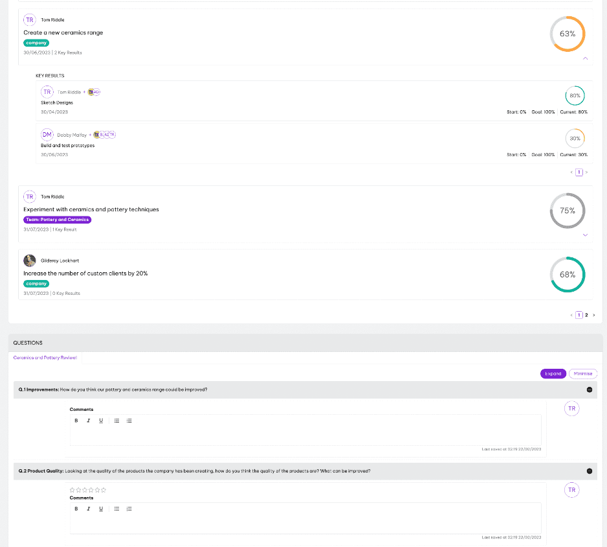Expand Experiment with ceramics objective key results
This screenshot has width=607, height=547.
click(x=585, y=235)
